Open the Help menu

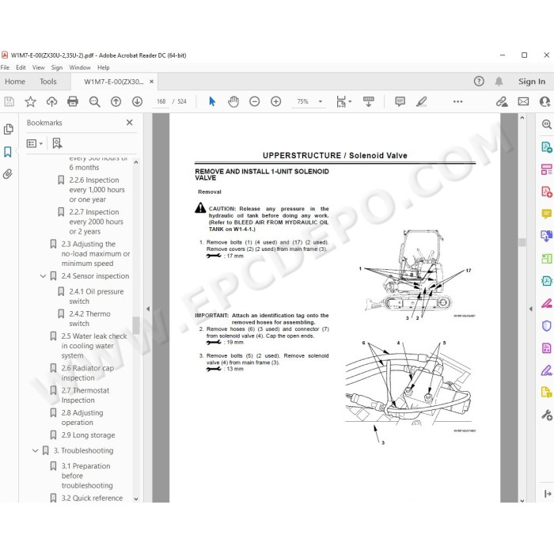[104, 67]
